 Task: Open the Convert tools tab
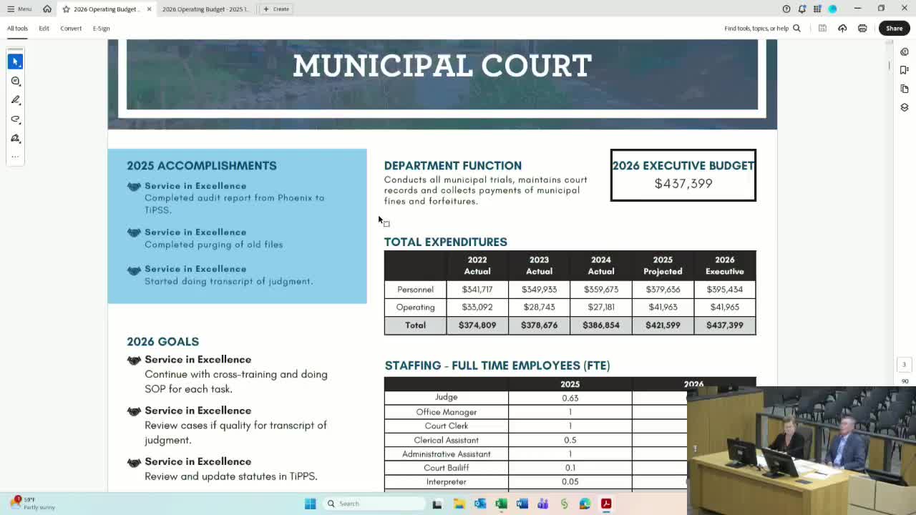coord(71,29)
